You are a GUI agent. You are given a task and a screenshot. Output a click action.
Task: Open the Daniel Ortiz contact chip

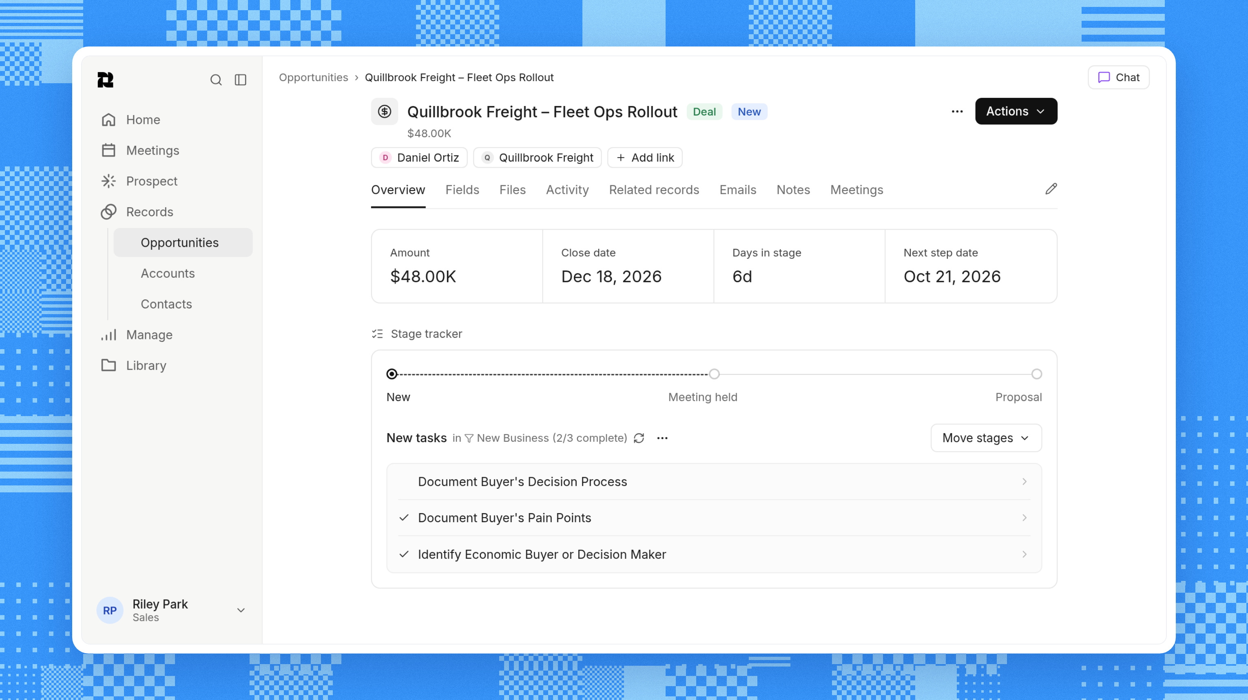pos(419,157)
